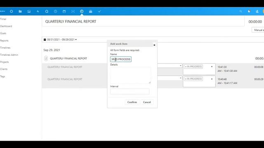Open the Calendar icon in top bar

(64, 12)
